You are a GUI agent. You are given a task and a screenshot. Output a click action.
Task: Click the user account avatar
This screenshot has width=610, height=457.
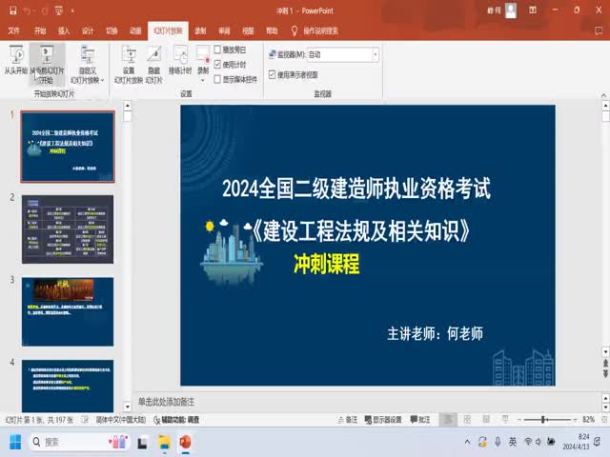511,10
